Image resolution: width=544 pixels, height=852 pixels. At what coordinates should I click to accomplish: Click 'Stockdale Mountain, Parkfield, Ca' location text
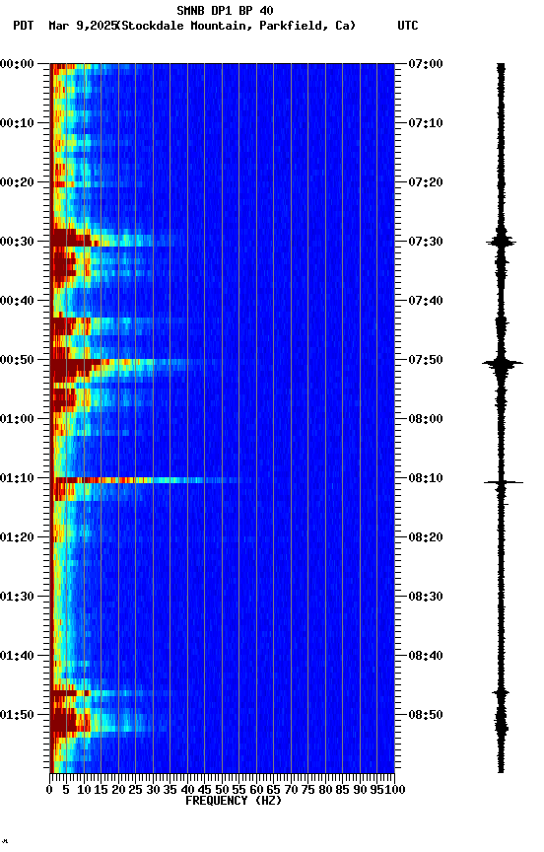pos(236,26)
